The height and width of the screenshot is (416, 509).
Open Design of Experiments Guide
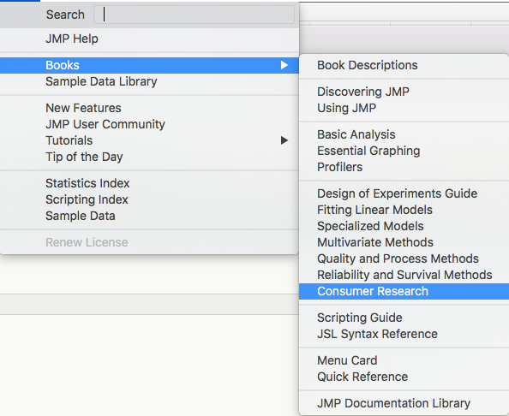(x=404, y=193)
